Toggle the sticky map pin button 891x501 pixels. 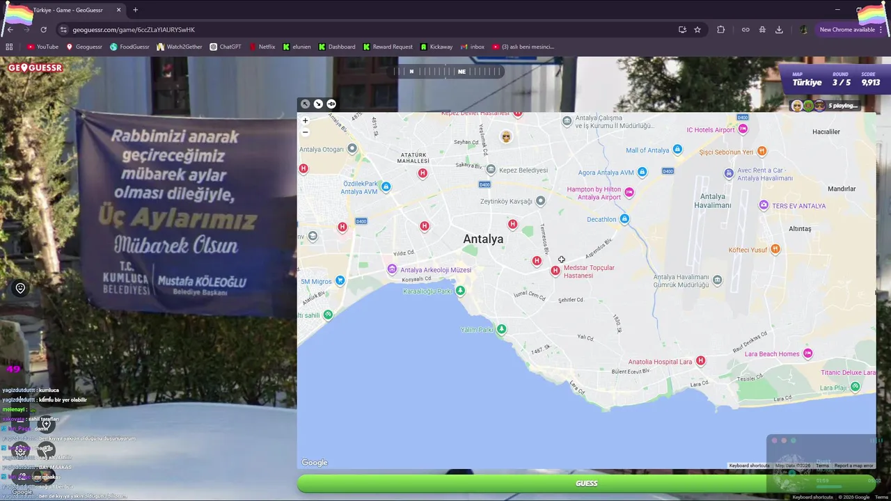[x=331, y=104]
